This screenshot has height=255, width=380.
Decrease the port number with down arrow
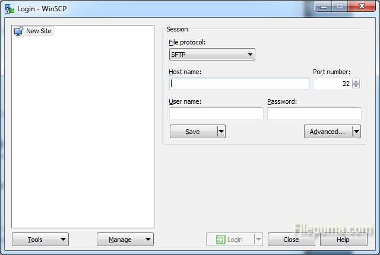click(x=356, y=87)
